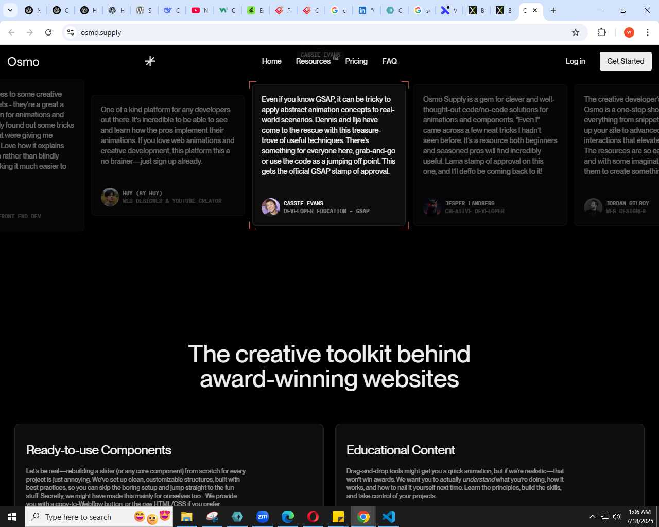
Task: Open the FAQ nav link
Action: (x=389, y=61)
